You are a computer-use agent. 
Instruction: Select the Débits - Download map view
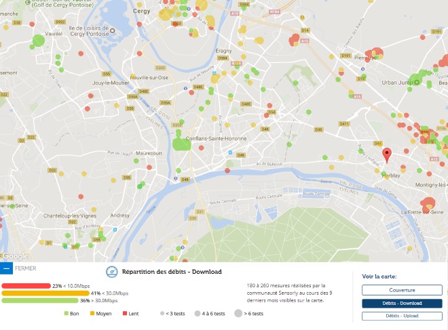[402, 303]
